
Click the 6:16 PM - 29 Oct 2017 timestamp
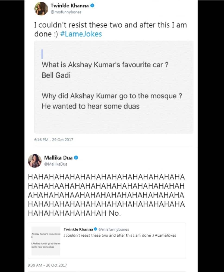[x=53, y=140]
